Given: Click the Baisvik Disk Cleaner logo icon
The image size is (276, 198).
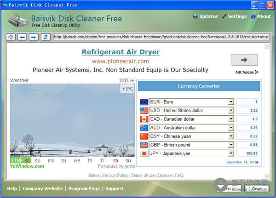Looking at the screenshot, I should pos(18,20).
